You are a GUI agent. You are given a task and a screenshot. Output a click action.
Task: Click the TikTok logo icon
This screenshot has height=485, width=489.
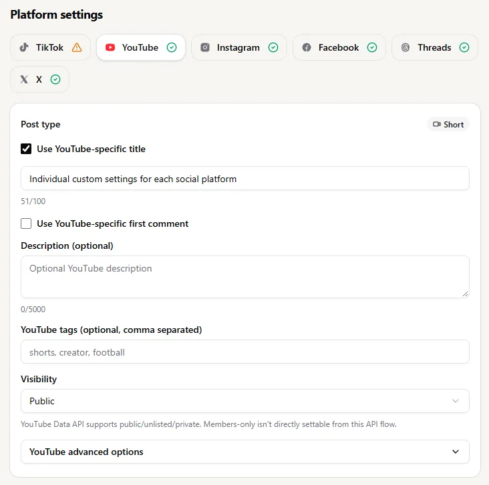pyautogui.click(x=24, y=47)
